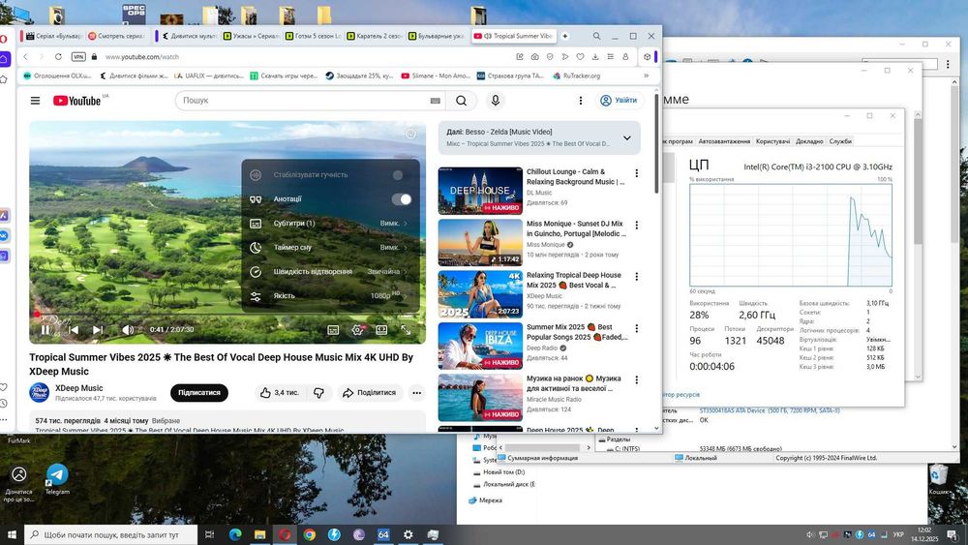The height and width of the screenshot is (545, 968).
Task: Open Microsoft Edge from the taskbar
Action: 235,534
